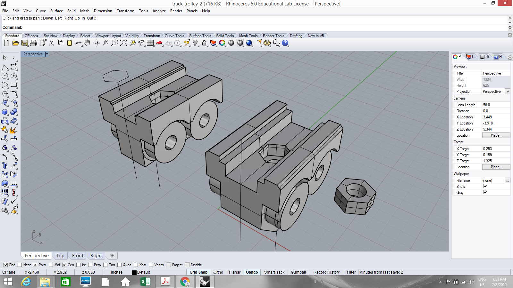The image size is (513, 288).
Task: Switch to the Solid Tools toolbar tab
Action: click(225, 36)
